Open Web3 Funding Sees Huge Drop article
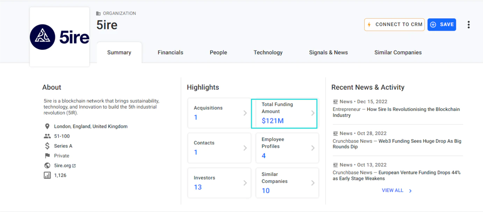483x212 pixels. point(397,144)
